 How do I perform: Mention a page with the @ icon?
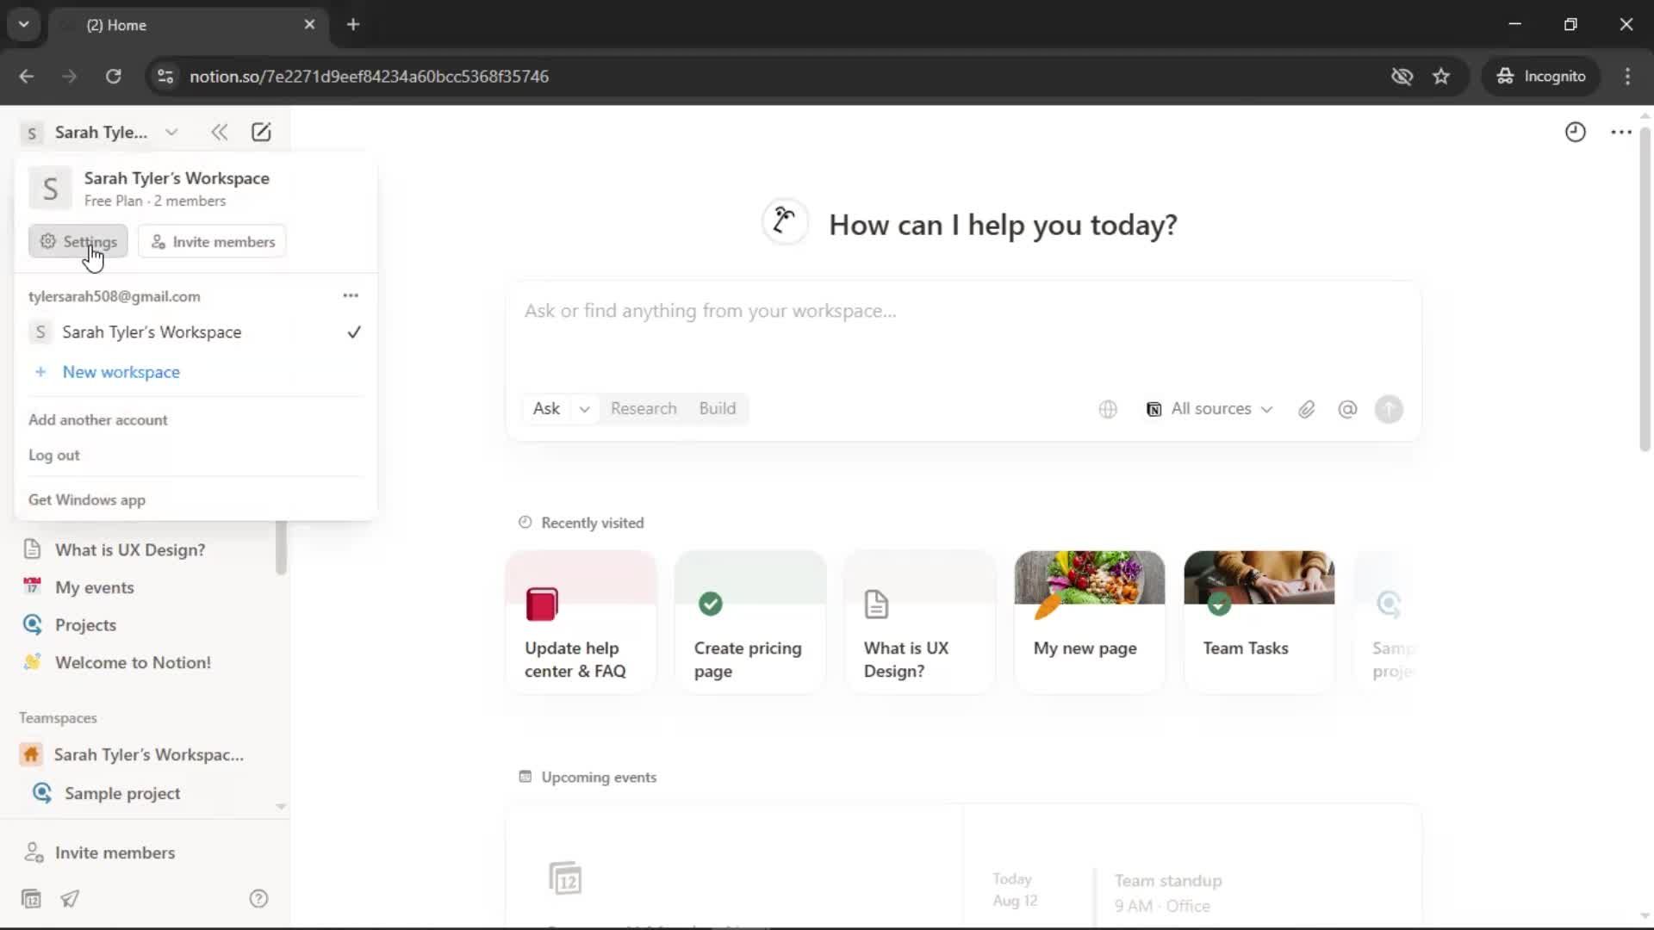tap(1347, 409)
